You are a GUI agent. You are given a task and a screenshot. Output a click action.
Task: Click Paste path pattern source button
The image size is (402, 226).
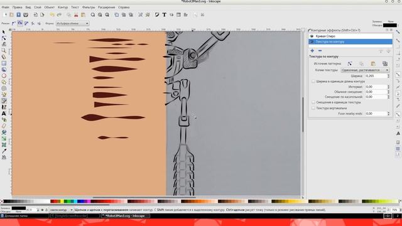point(373,63)
